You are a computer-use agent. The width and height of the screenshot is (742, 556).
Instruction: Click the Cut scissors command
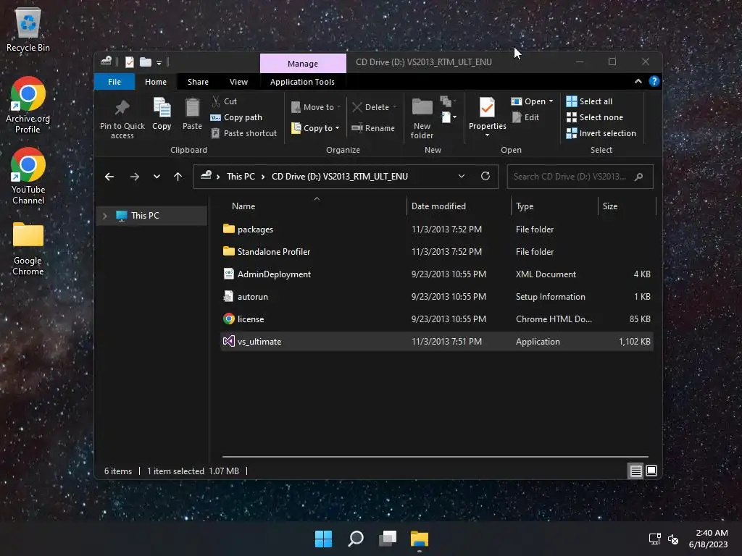225,101
